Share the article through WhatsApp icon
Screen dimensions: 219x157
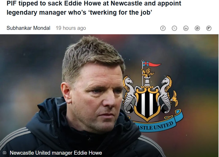point(197,28)
